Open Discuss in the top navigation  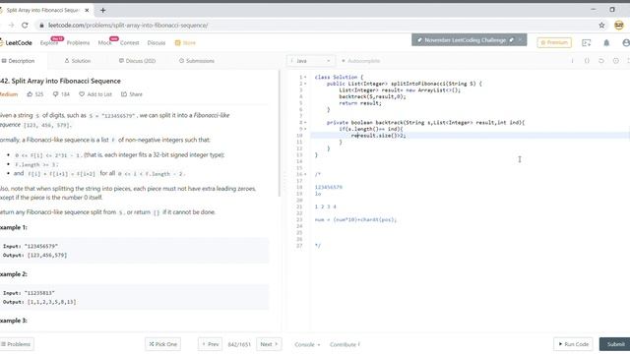tap(157, 43)
